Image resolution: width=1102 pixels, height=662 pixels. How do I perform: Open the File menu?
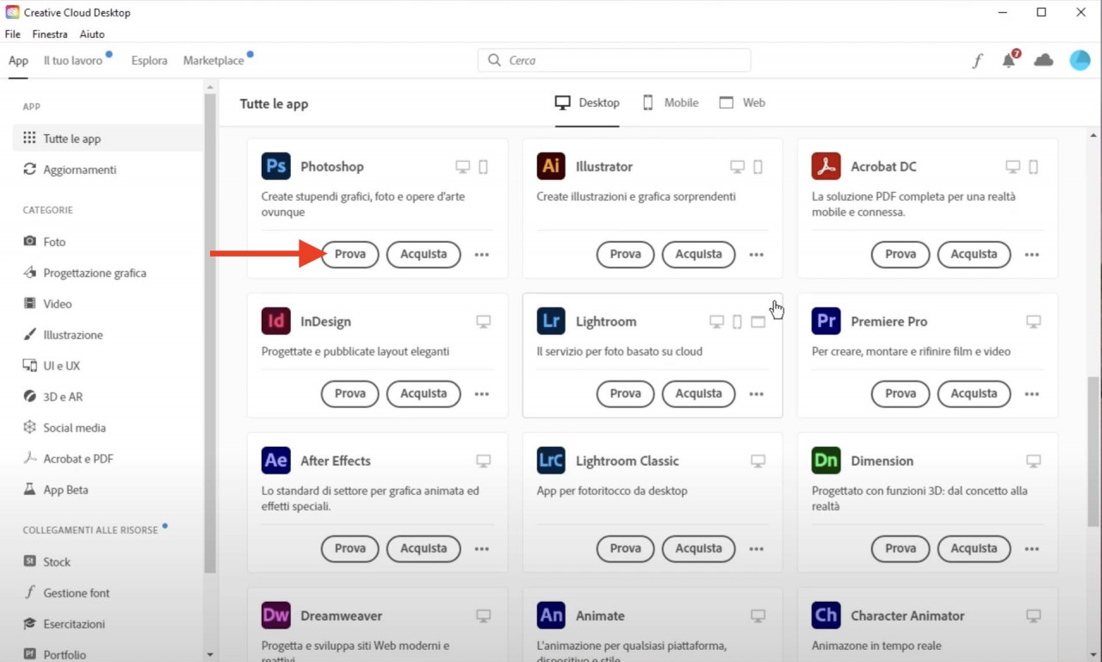coord(12,34)
